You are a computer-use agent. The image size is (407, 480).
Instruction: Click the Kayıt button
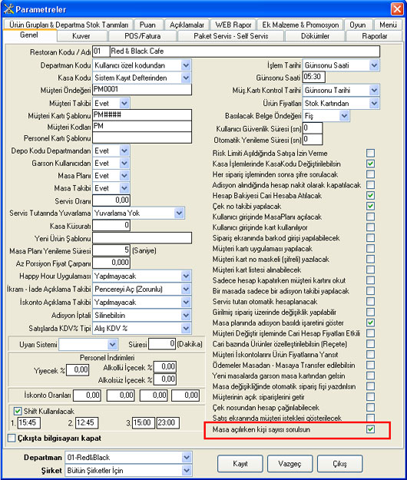click(x=240, y=463)
